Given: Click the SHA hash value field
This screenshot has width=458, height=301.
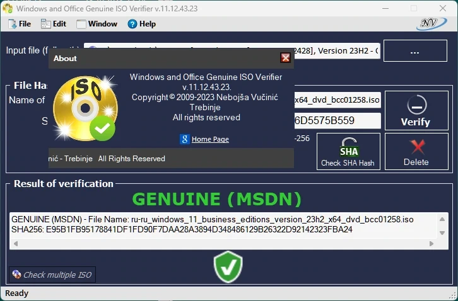Looking at the screenshot, I should 338,120.
